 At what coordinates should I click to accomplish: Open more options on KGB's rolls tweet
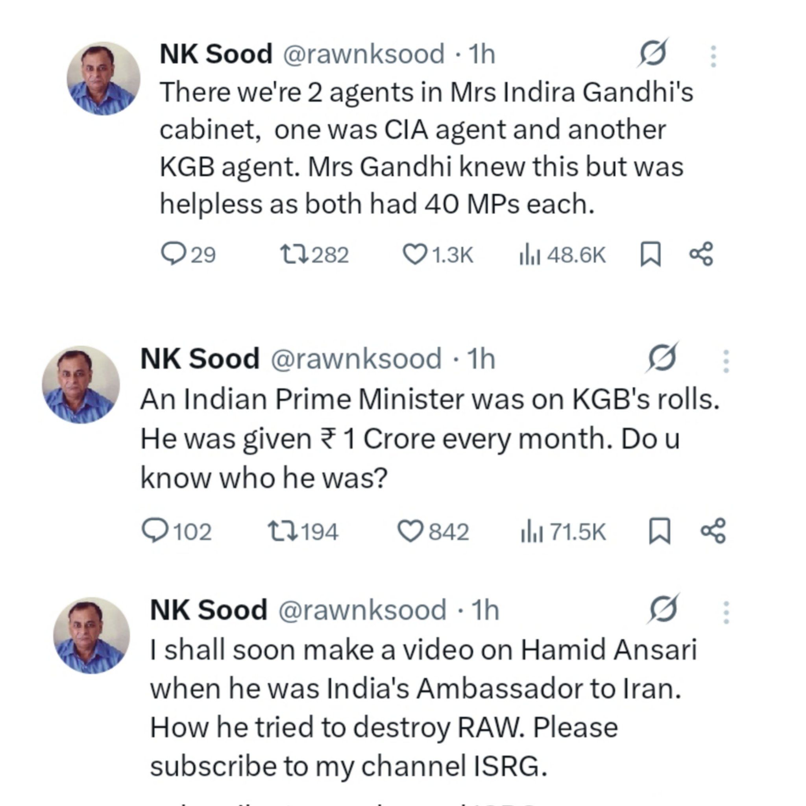[726, 361]
